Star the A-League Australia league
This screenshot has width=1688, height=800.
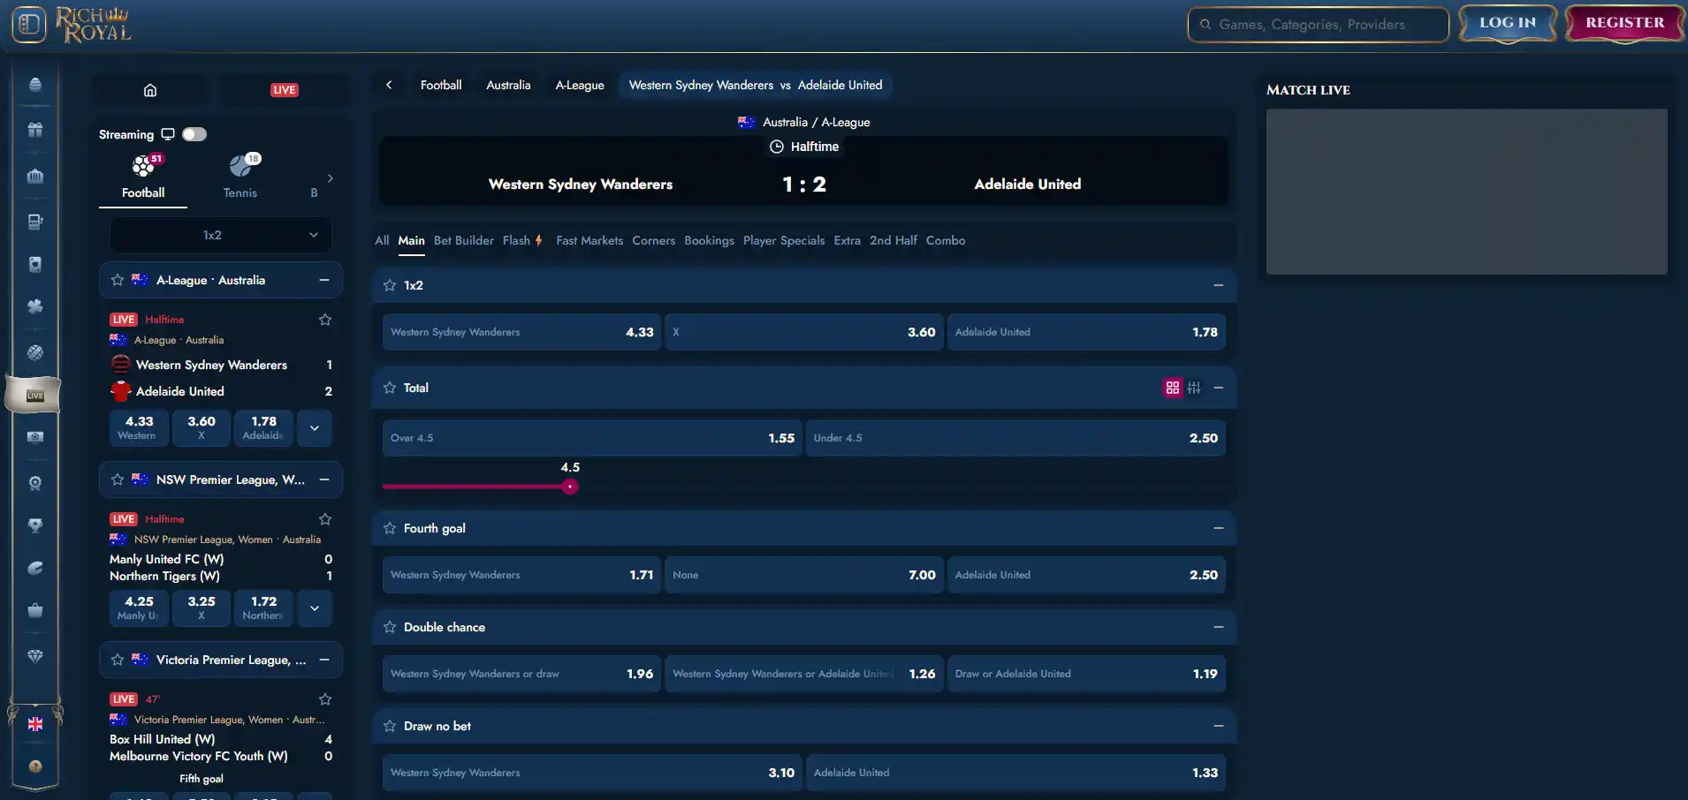[x=118, y=280]
